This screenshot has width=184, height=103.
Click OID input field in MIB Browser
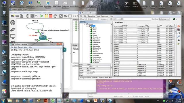pos(131,19)
